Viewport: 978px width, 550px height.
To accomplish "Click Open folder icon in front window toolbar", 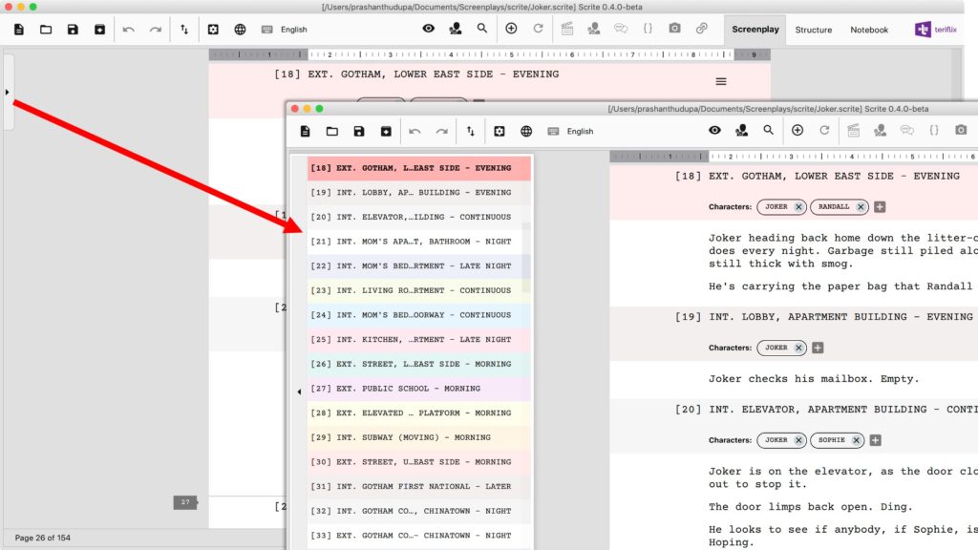I will point(331,132).
